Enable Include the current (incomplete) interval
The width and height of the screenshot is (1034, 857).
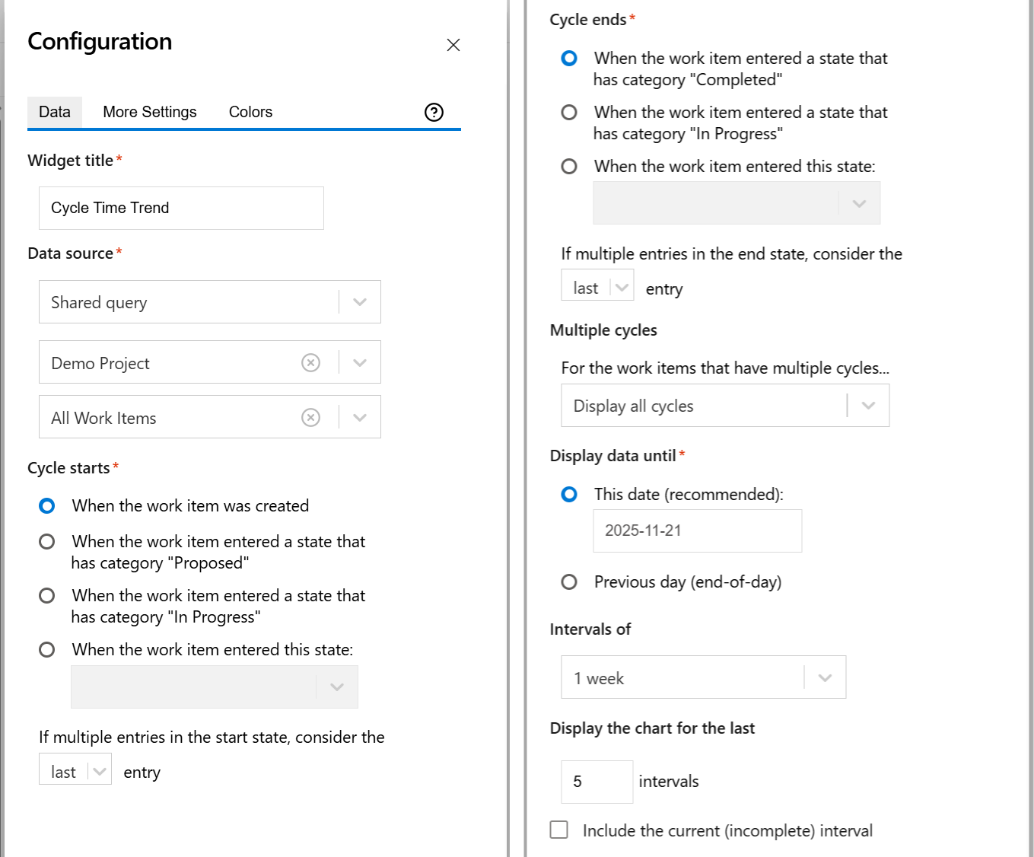tap(559, 830)
